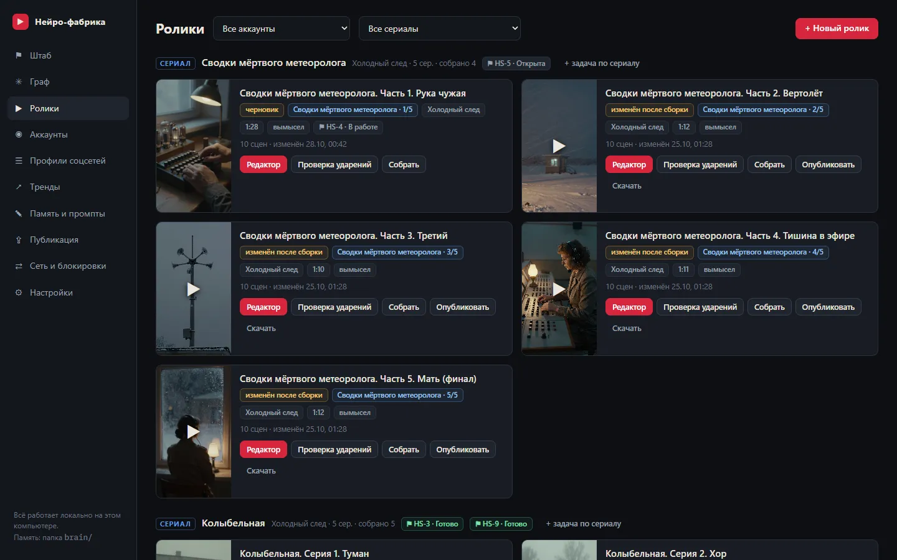Click the Сводки мёртвого метеоролога · 3/5 series tag
Viewport: 897px width, 560px height.
(397, 252)
